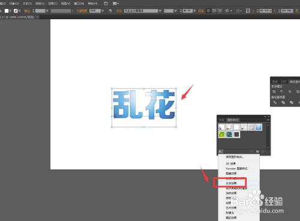Click the Go to Bridge icon
This screenshot has height=221, width=300.
point(106,4)
